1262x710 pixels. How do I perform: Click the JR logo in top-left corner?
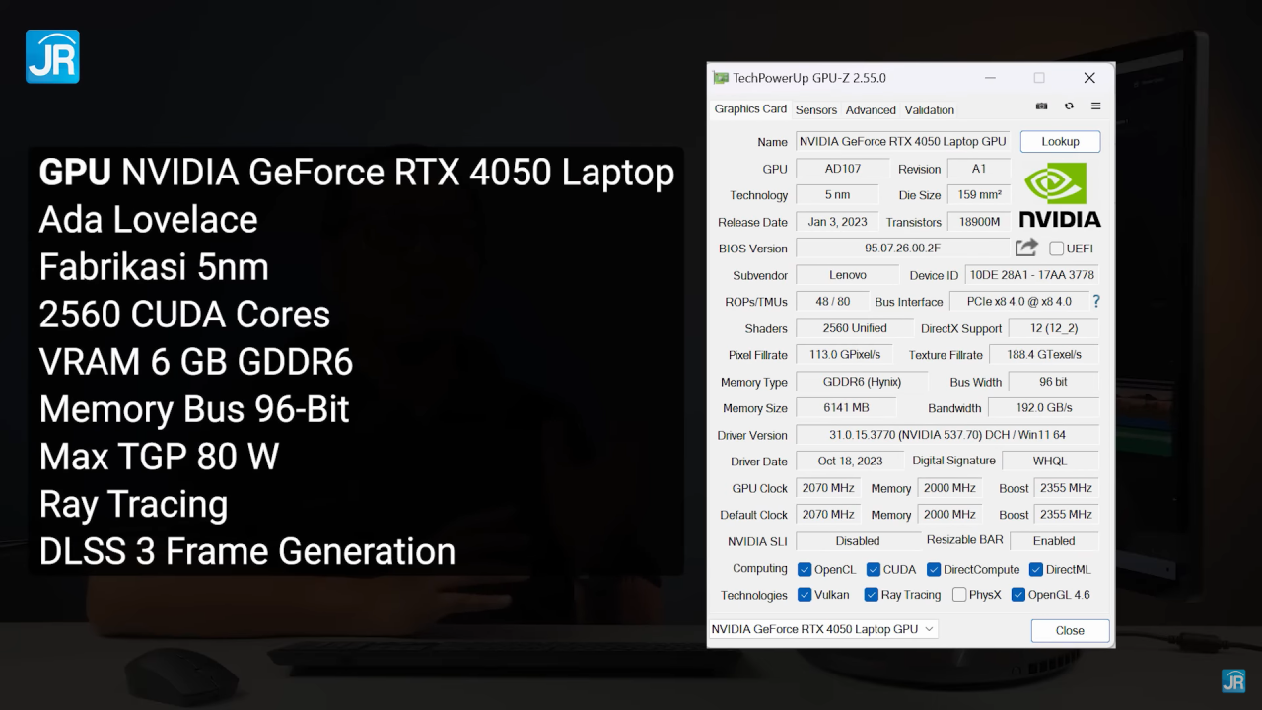[52, 56]
